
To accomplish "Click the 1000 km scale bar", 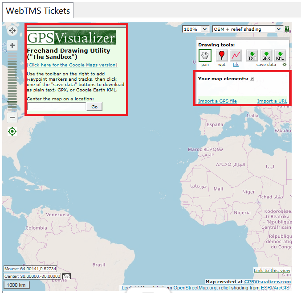I will pos(16,285).
